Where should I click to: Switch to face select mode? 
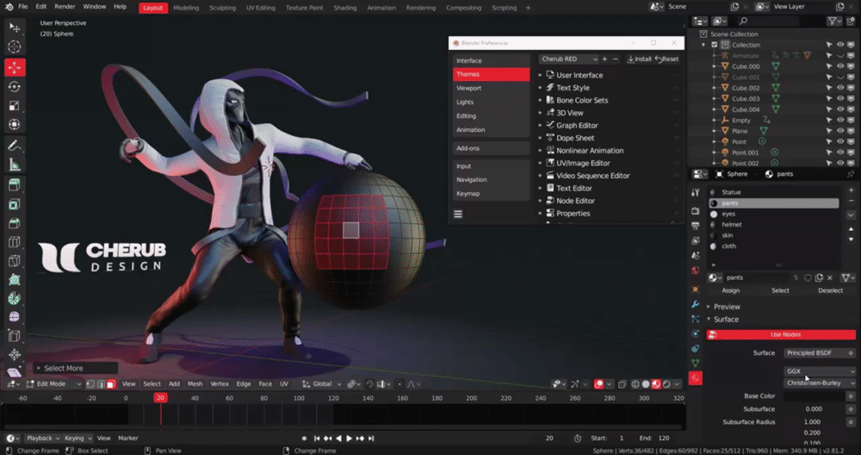(x=110, y=384)
